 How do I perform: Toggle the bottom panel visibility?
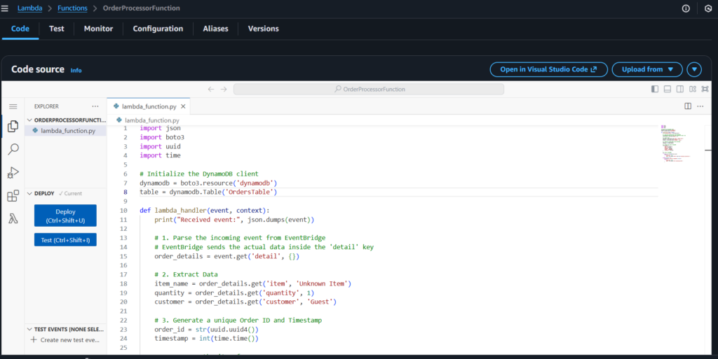point(668,89)
